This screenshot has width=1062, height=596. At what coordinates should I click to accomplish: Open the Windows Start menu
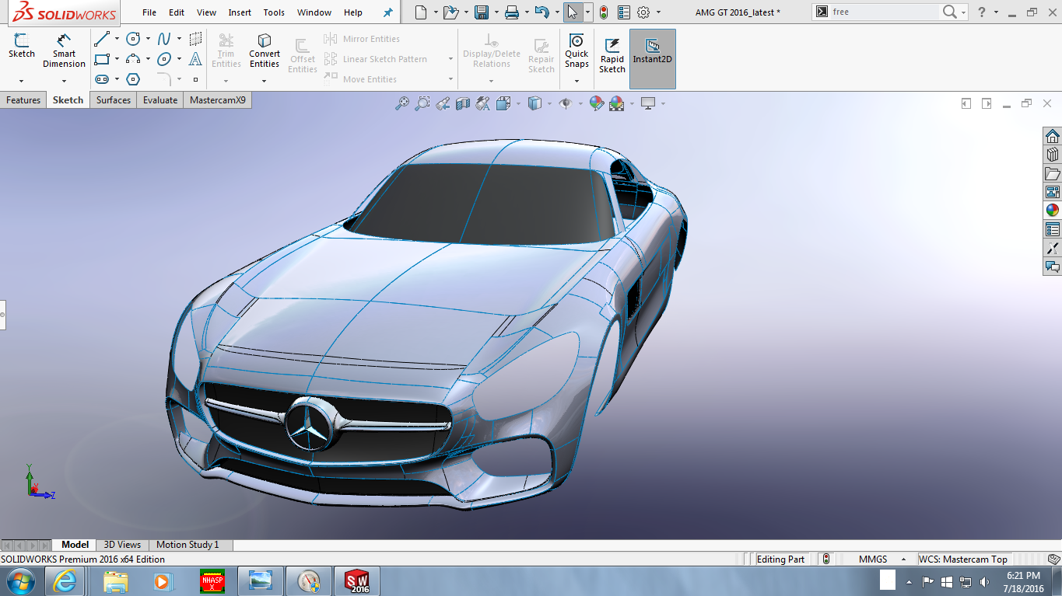coord(19,581)
